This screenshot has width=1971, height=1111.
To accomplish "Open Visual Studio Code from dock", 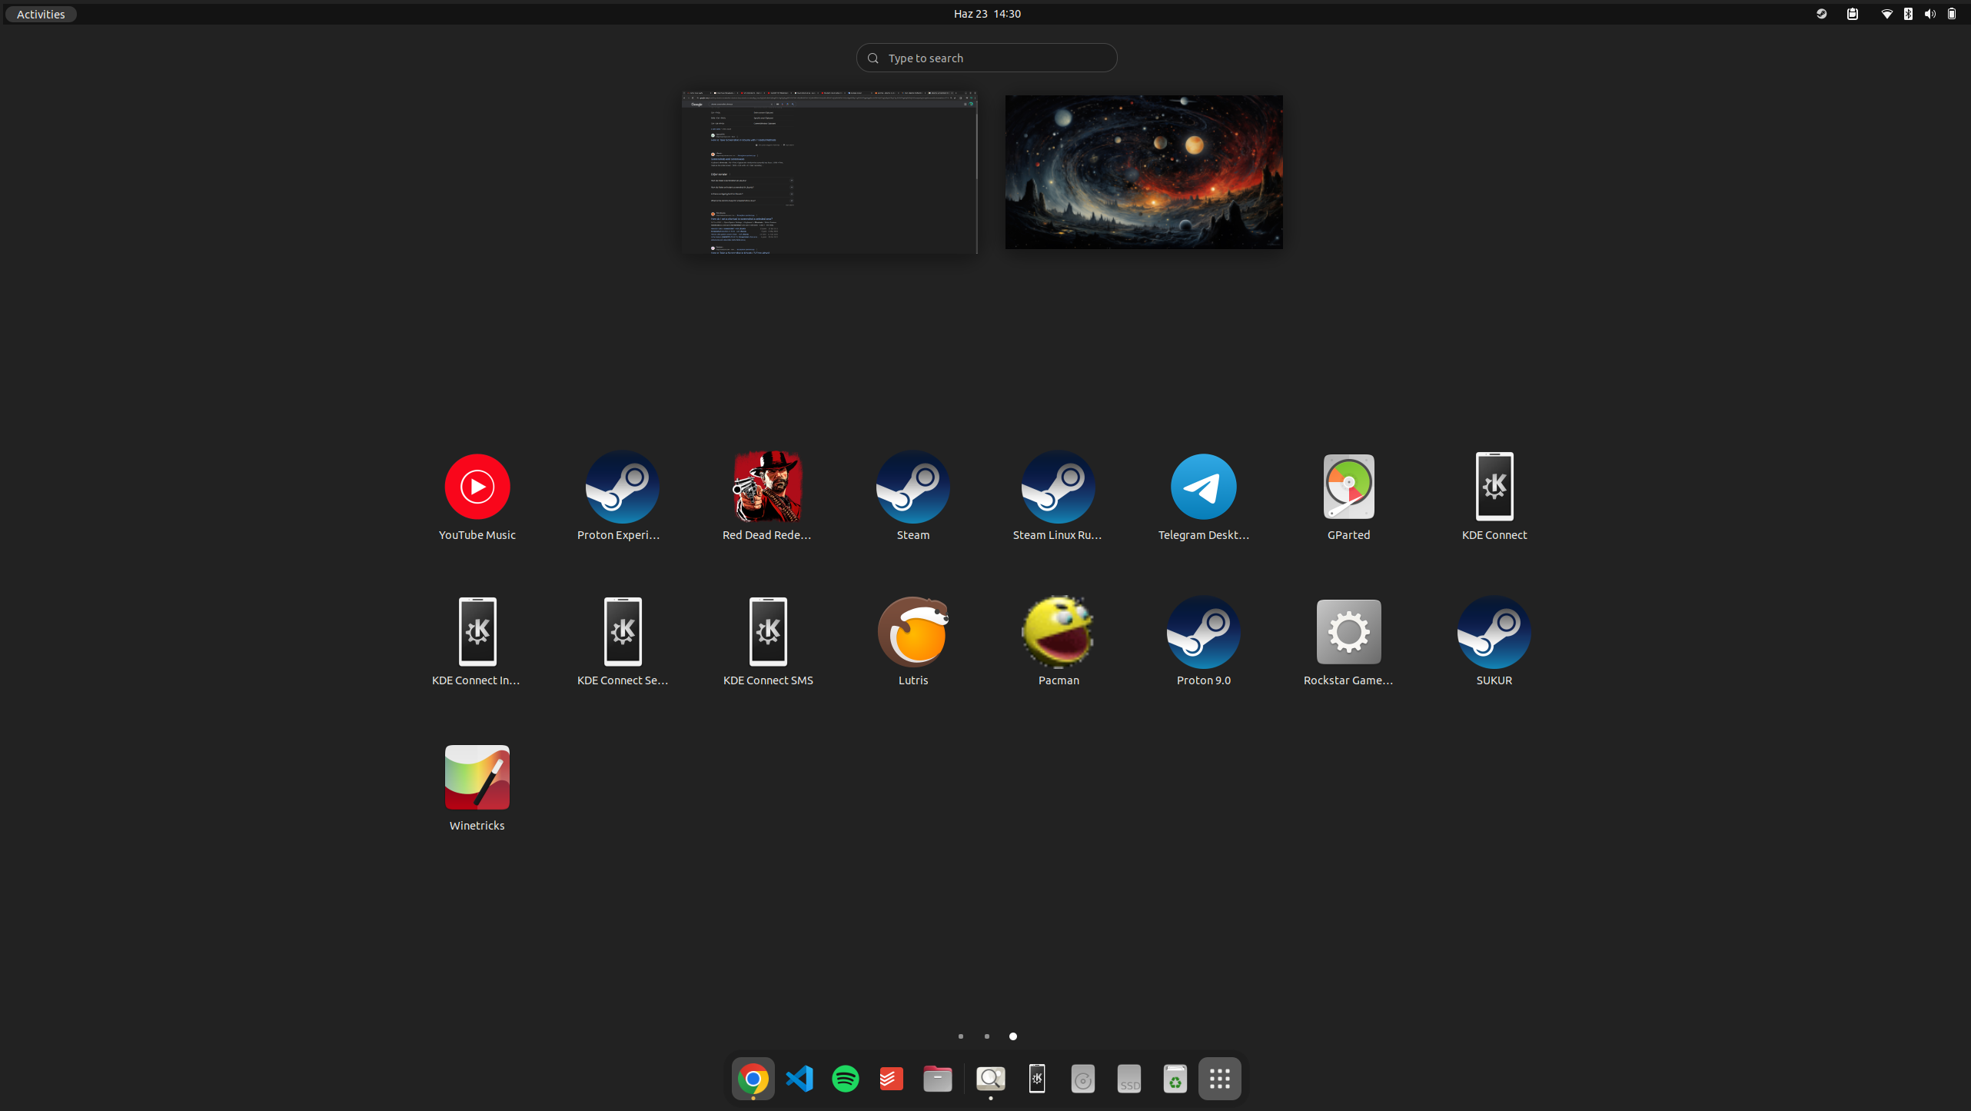I will 799,1079.
